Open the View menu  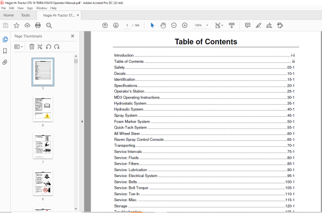[x=20, y=8]
